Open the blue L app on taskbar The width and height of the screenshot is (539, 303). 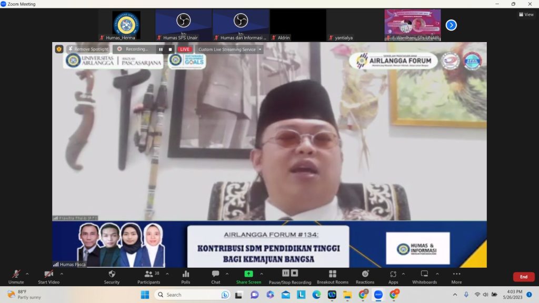[x=301, y=295]
